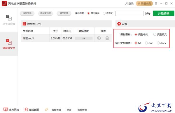The image size is (175, 113).
Task: Click the 在线客服 person icon
Action: click(x=26, y=109)
